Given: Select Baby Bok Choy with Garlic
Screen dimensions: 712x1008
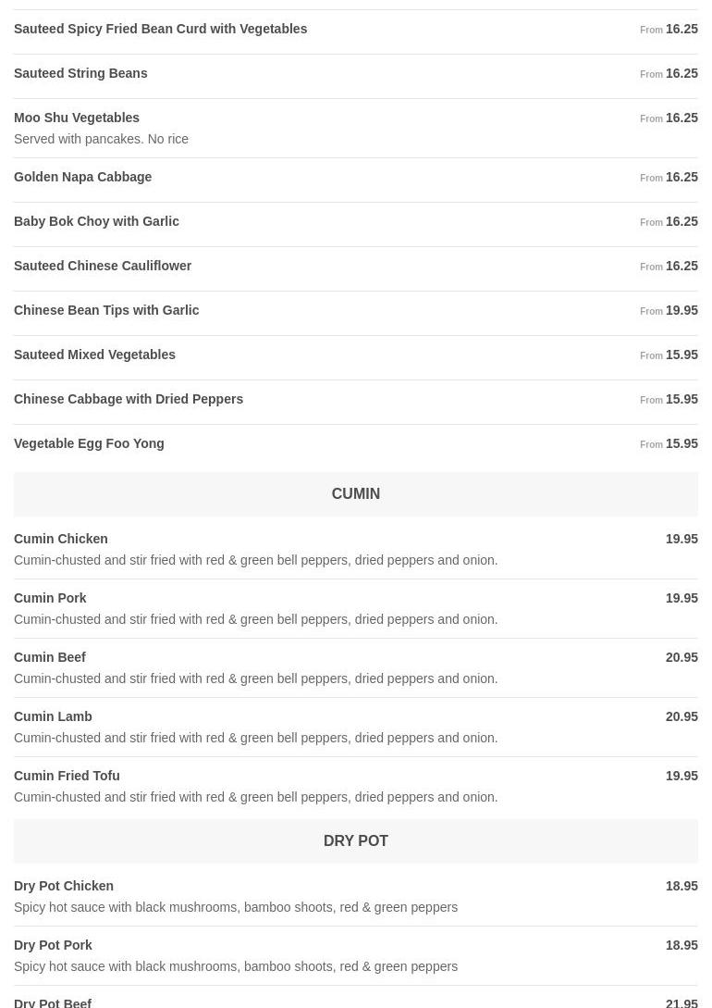Looking at the screenshot, I should click(x=97, y=222).
